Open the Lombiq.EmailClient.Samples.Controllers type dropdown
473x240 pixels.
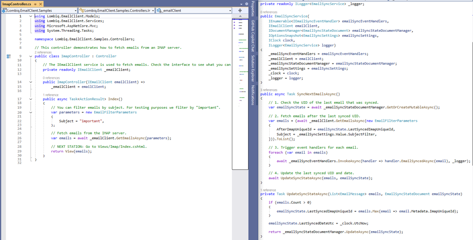click(x=117, y=10)
